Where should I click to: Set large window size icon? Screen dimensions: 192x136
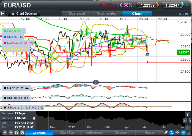click(186, 13)
